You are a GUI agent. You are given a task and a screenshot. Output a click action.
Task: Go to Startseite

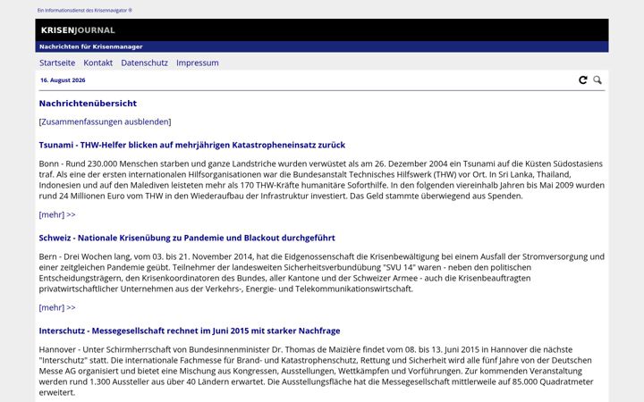click(57, 63)
